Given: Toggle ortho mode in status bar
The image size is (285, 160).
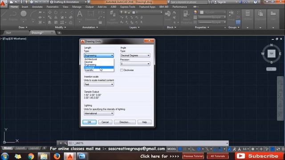Looking at the screenshot, I should 193,149.
